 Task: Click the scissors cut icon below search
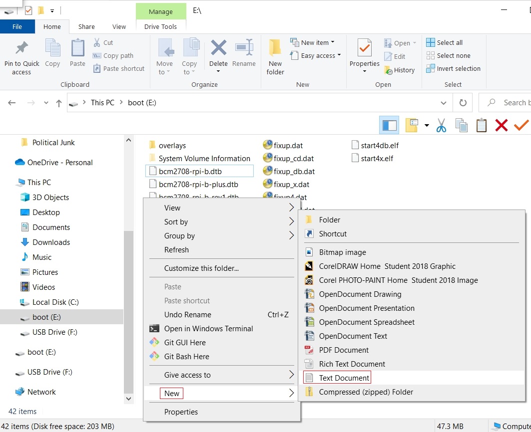click(441, 125)
